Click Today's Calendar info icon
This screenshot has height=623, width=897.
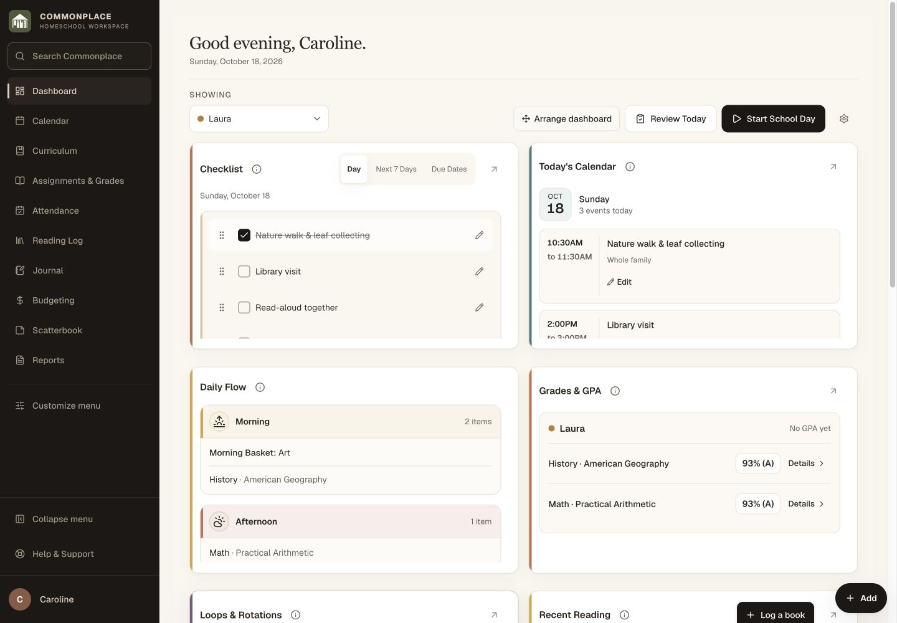(x=630, y=166)
